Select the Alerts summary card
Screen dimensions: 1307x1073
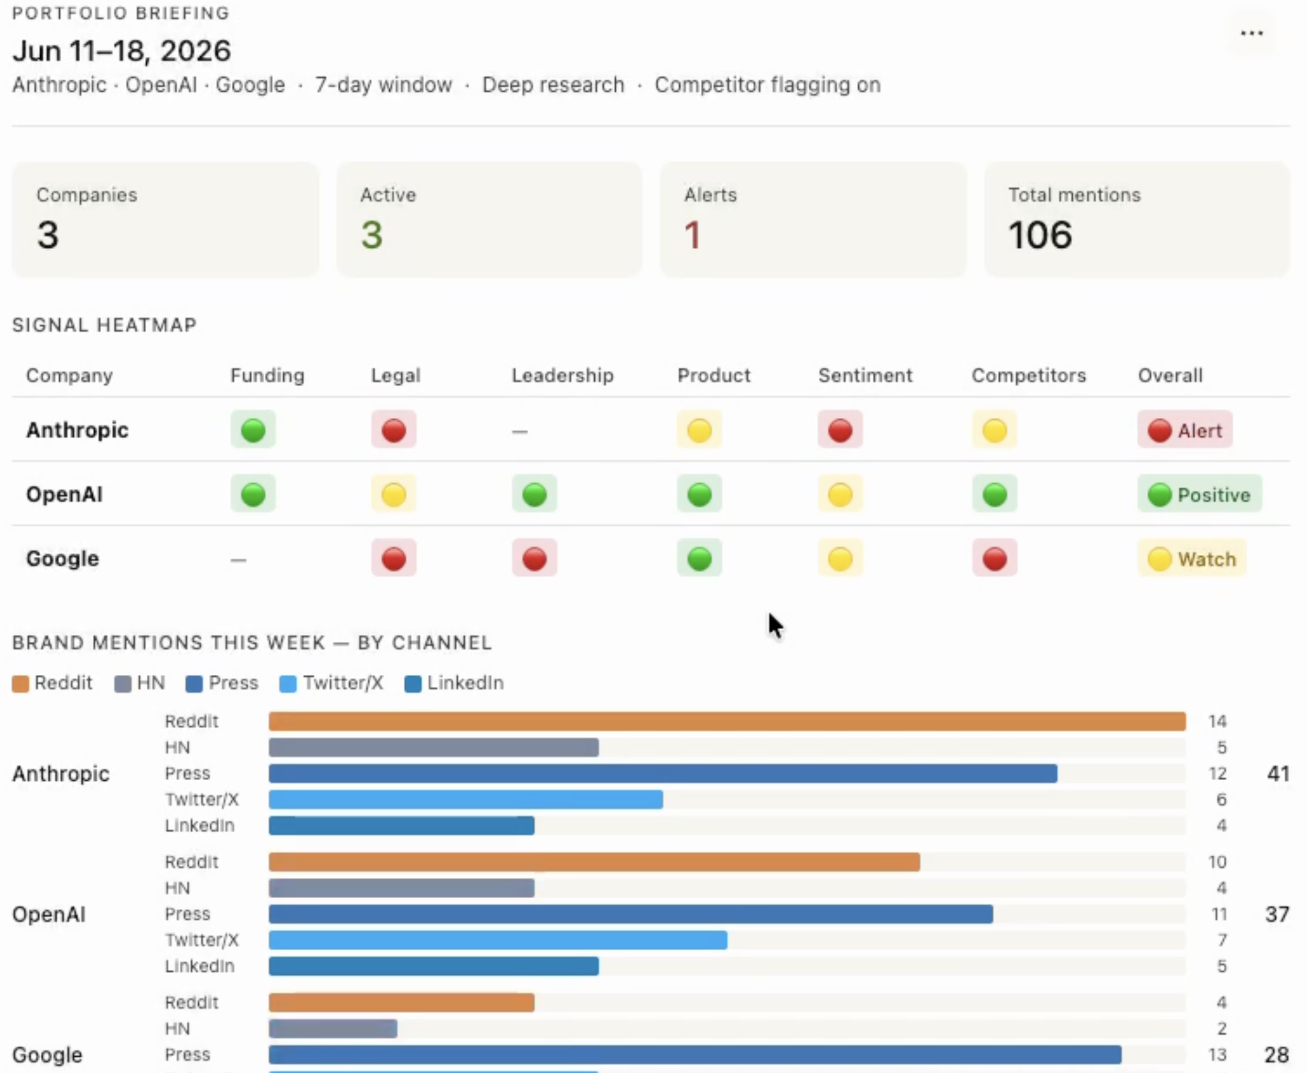coord(813,219)
